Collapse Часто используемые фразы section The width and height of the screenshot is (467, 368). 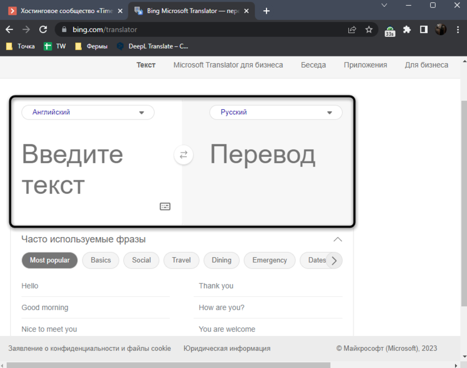(x=337, y=239)
